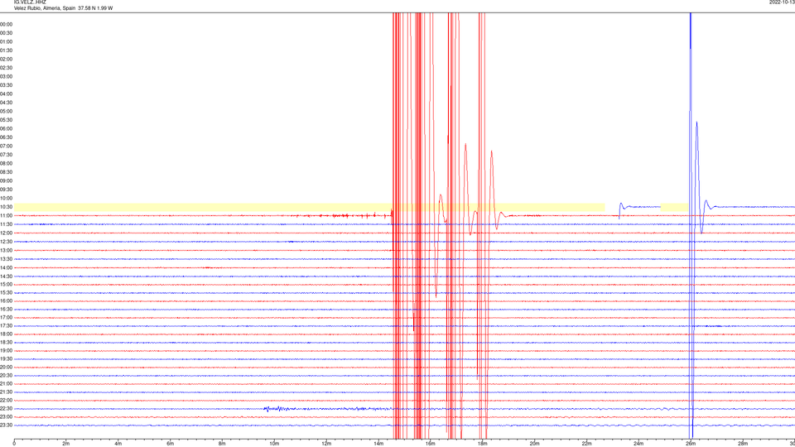Image resolution: width=795 pixels, height=447 pixels.
Task: Select the Velez Rubio, Almeria, Spain location text
Action: click(45, 8)
